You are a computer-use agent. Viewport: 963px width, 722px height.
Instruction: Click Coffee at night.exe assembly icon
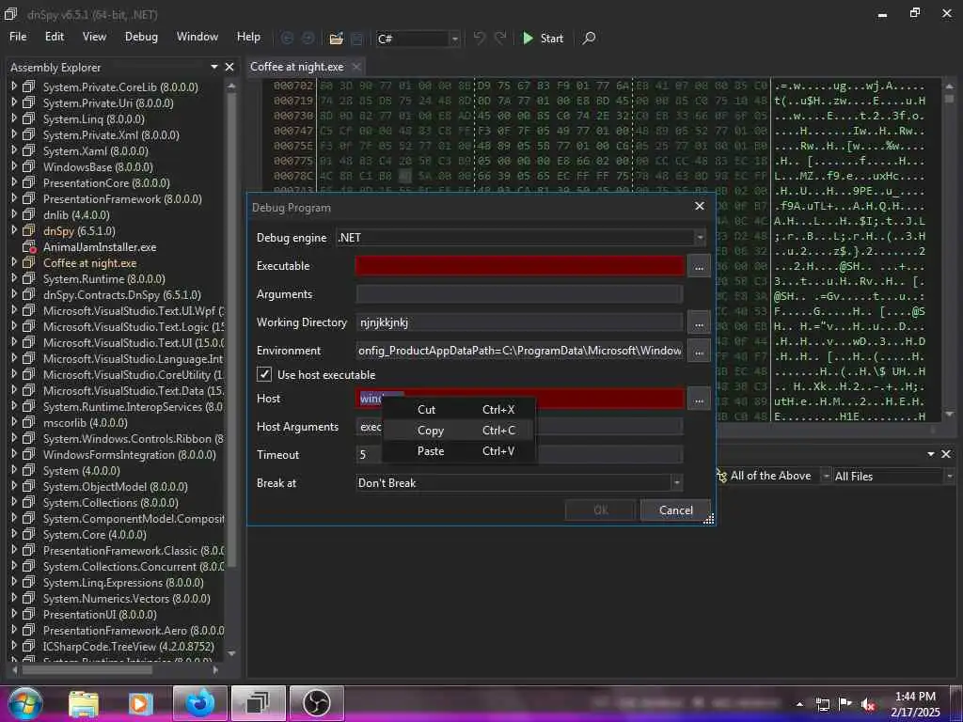pos(29,263)
